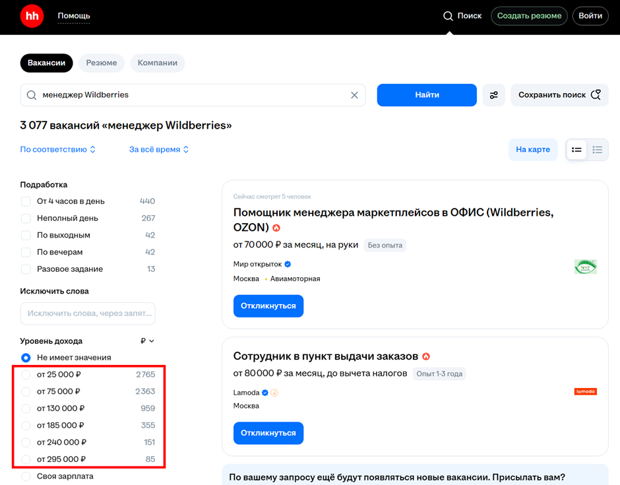620x485 pixels.
Task: Click the Опыт 1-3 года tag
Action: [439, 374]
